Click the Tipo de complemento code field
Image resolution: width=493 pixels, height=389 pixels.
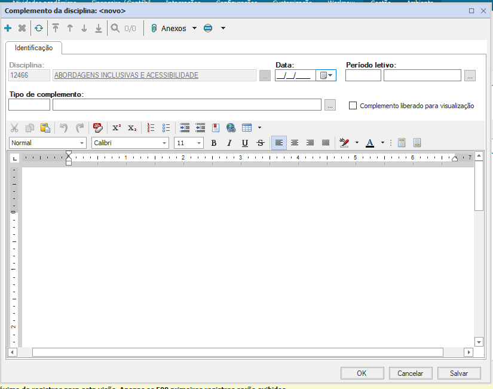[29, 105]
